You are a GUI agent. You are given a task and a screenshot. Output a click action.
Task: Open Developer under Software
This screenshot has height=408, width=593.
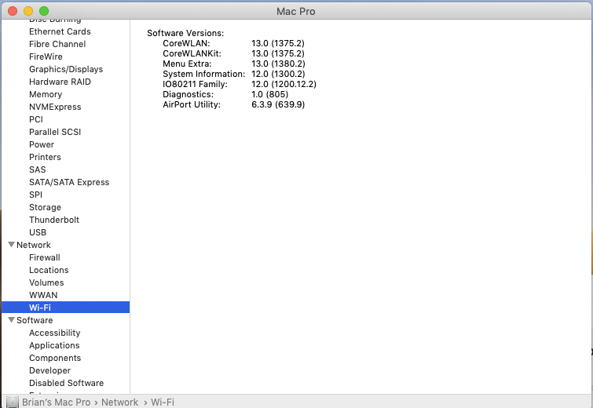49,370
